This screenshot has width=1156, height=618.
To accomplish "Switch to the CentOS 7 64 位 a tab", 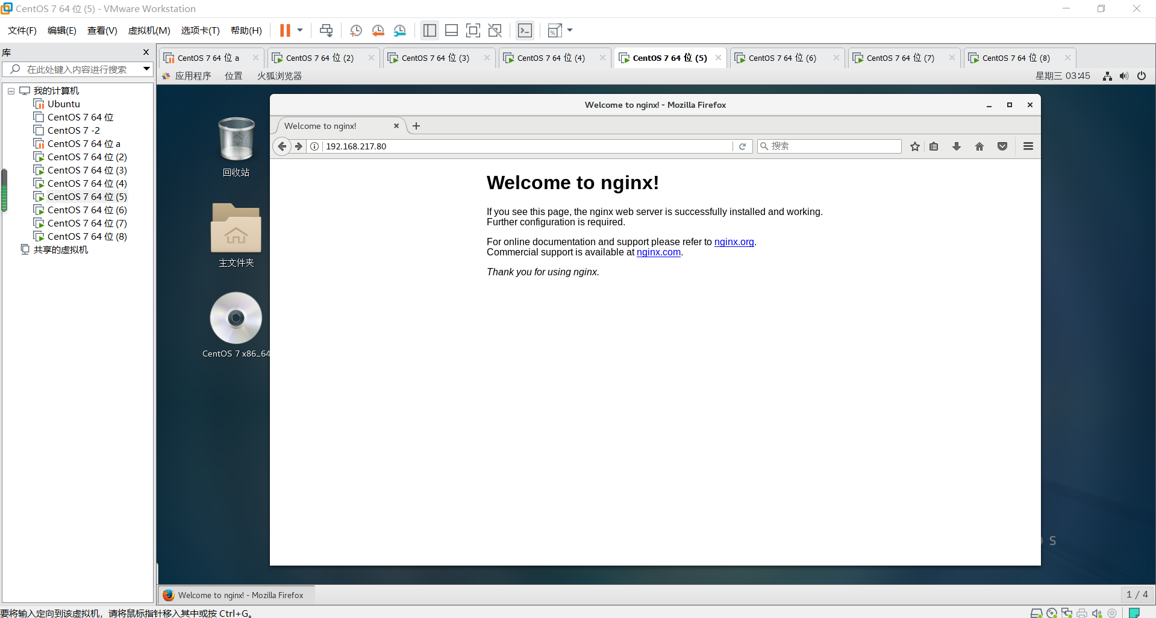I will [207, 58].
